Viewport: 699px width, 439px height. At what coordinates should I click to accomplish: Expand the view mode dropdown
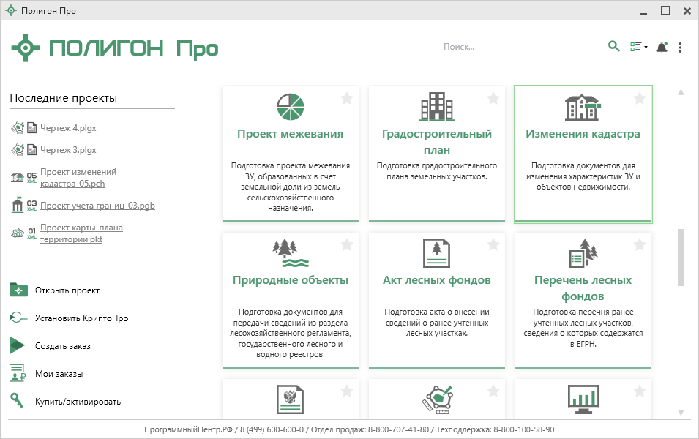pos(639,48)
